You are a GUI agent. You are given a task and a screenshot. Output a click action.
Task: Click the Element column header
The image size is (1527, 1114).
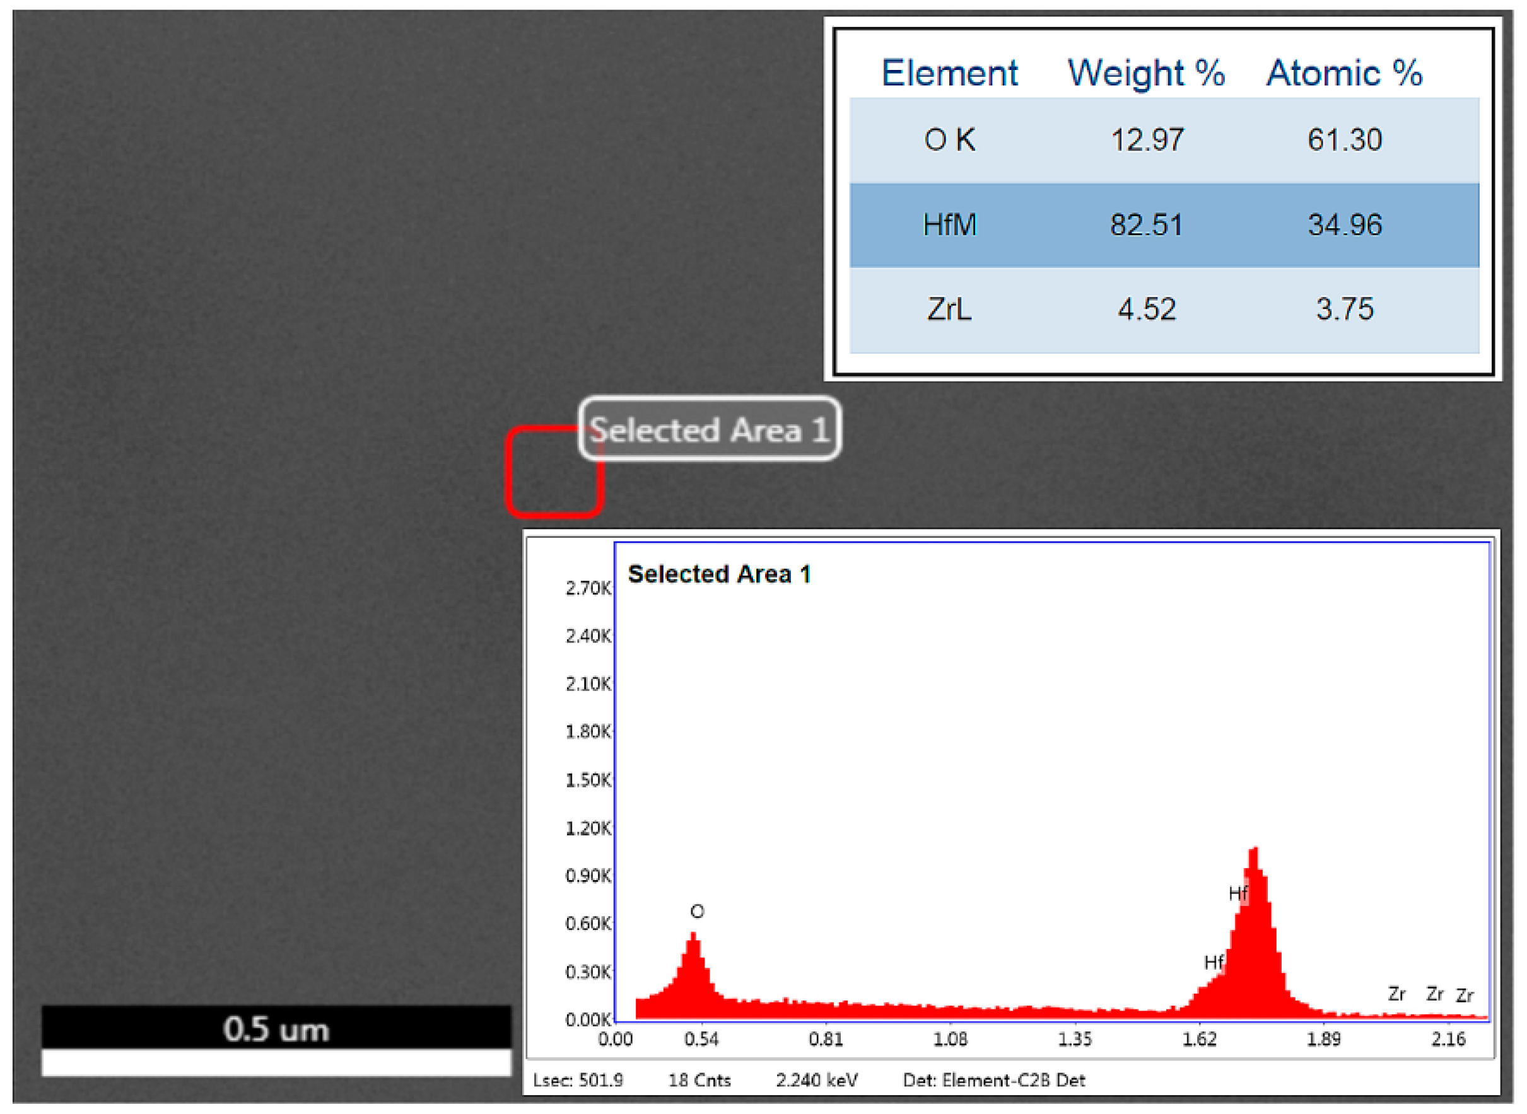click(949, 73)
